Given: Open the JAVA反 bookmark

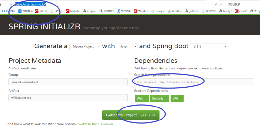Looking at the screenshot, I should pyautogui.click(x=57, y=11).
